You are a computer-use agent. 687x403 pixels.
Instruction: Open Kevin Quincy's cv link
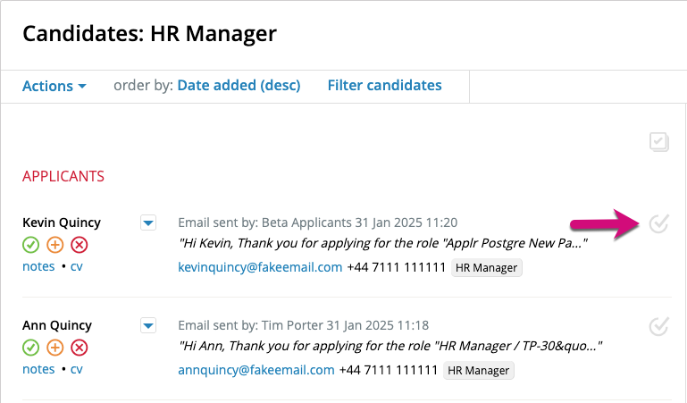tap(76, 266)
